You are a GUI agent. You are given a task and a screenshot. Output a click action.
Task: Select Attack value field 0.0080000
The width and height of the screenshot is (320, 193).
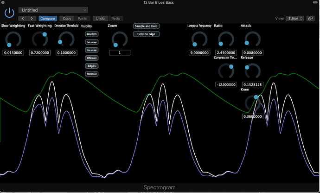pos(253,53)
